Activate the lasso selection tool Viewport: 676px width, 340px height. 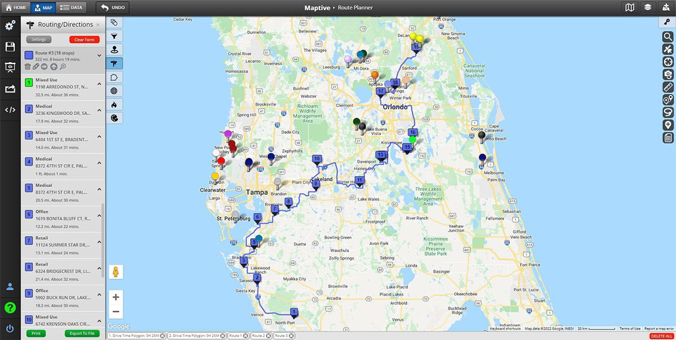pos(668,112)
